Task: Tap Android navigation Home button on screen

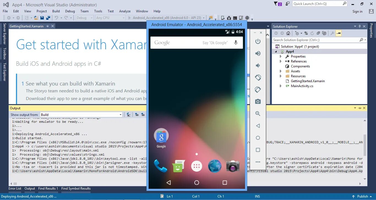Action: [x=197, y=182]
